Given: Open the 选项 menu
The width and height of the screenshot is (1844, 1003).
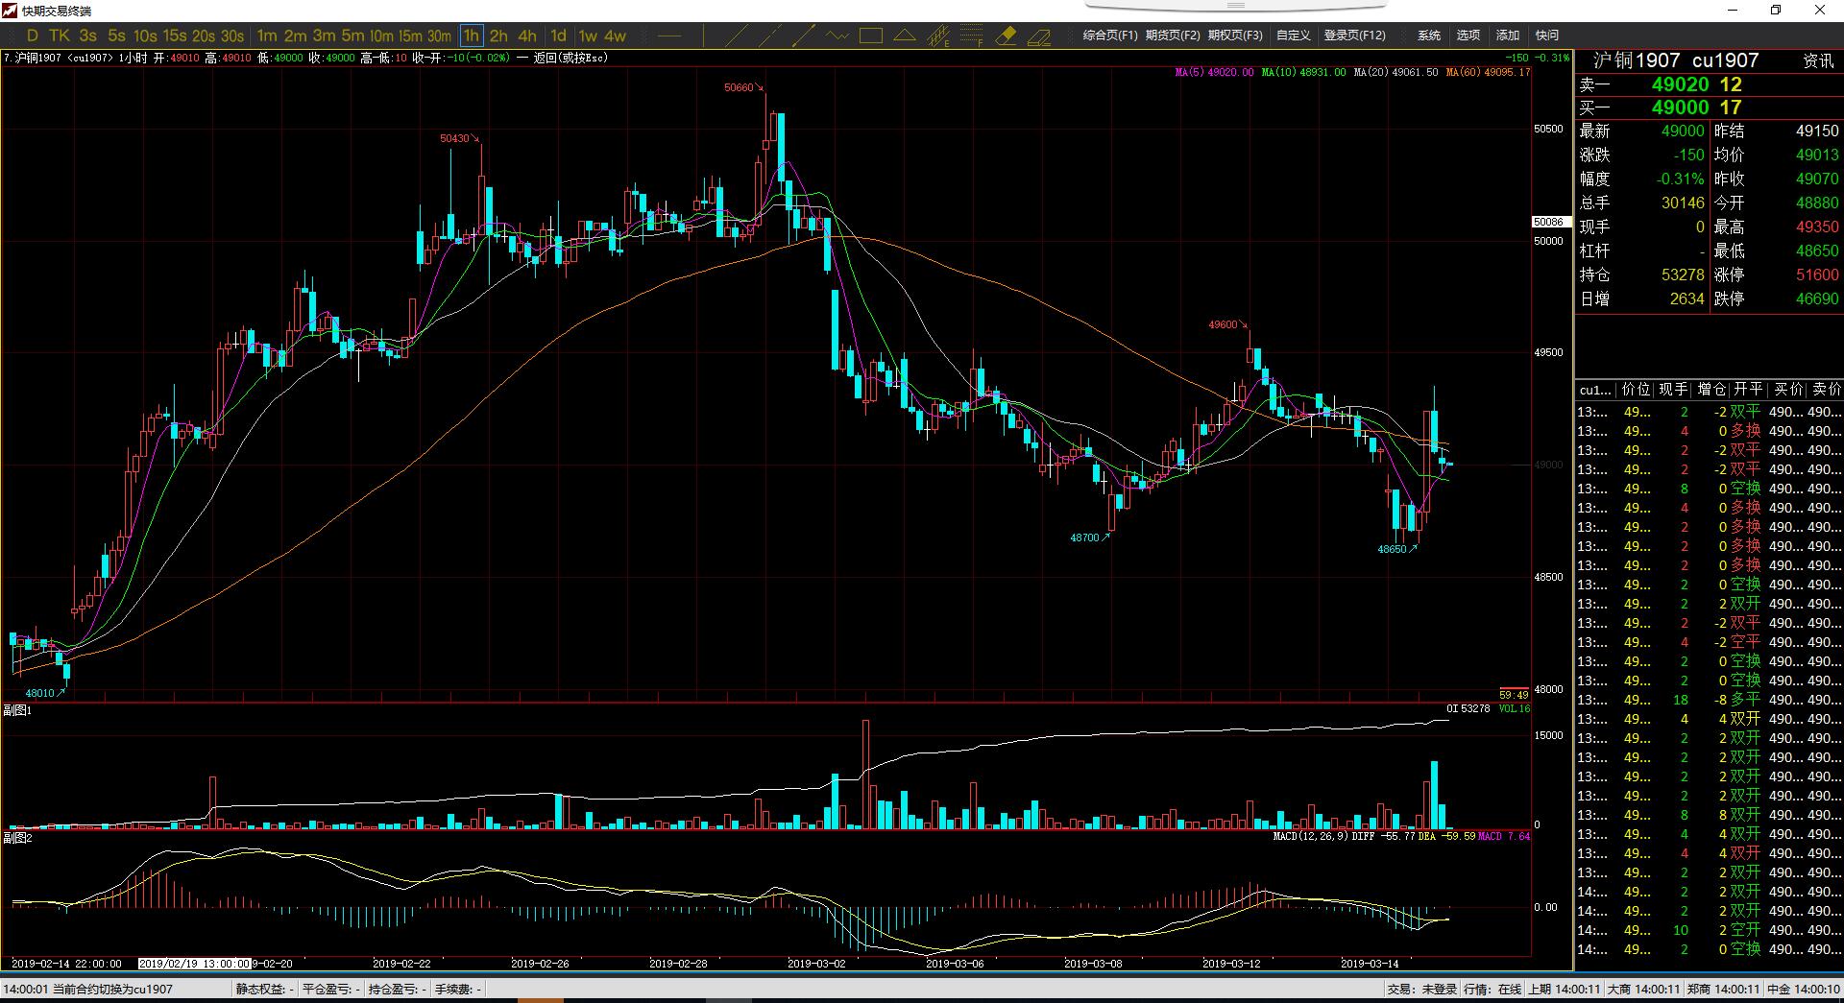Looking at the screenshot, I should point(1468,36).
